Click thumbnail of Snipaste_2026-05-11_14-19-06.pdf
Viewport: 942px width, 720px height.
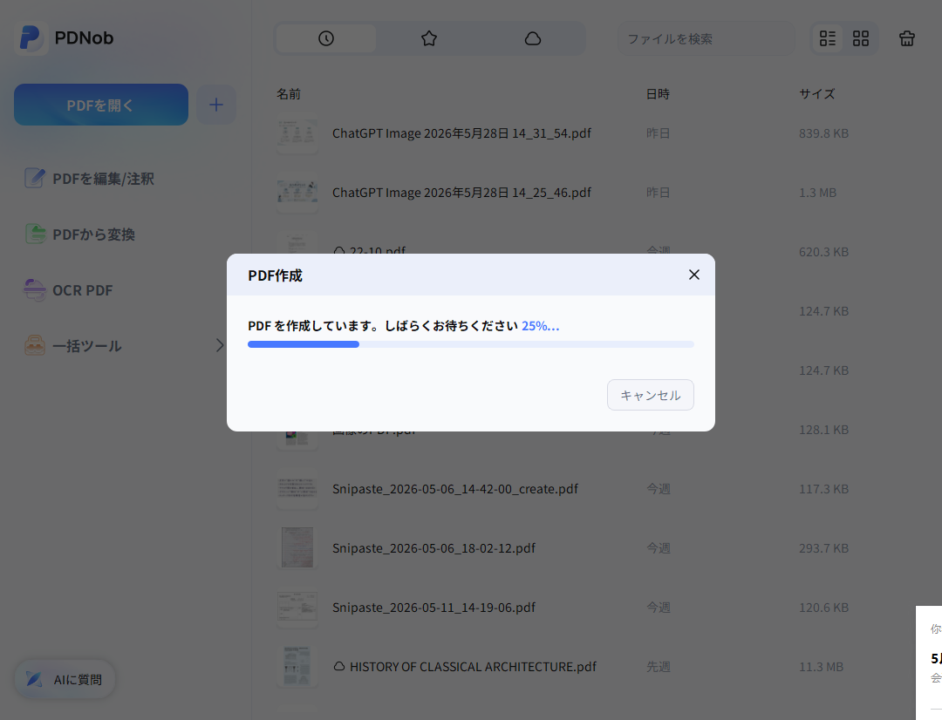pos(297,607)
